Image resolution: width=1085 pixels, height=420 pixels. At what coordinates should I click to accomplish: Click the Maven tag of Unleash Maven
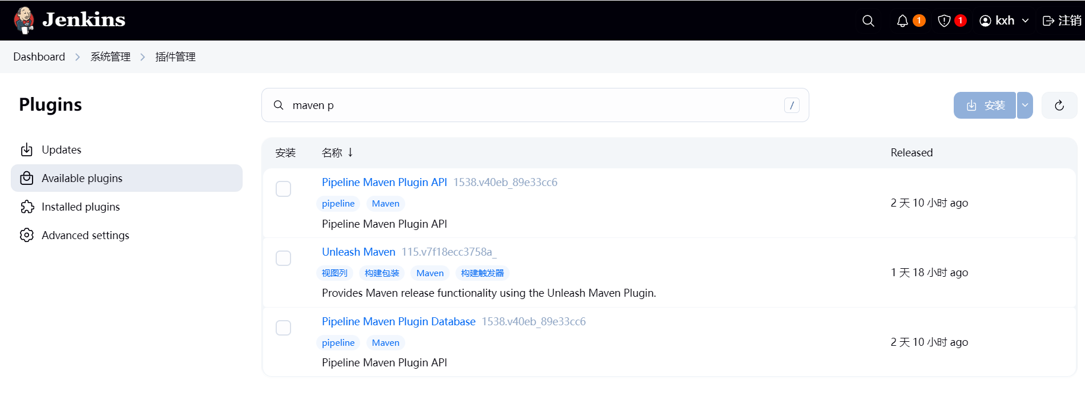tap(430, 273)
